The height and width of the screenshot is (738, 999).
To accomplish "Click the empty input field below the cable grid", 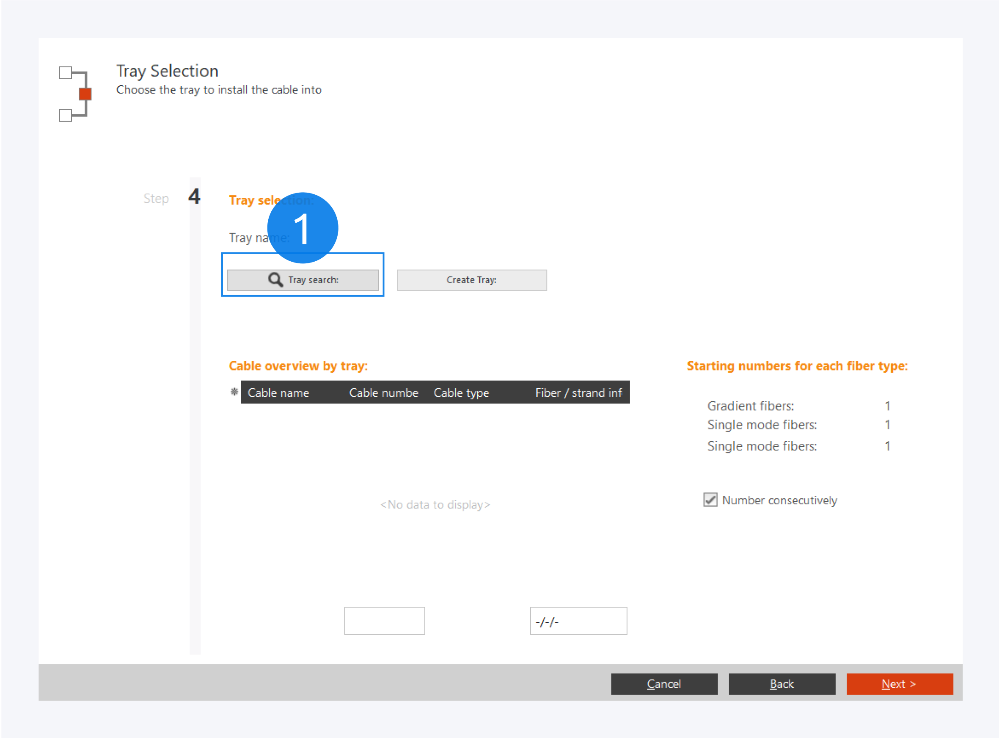I will pyautogui.click(x=384, y=621).
